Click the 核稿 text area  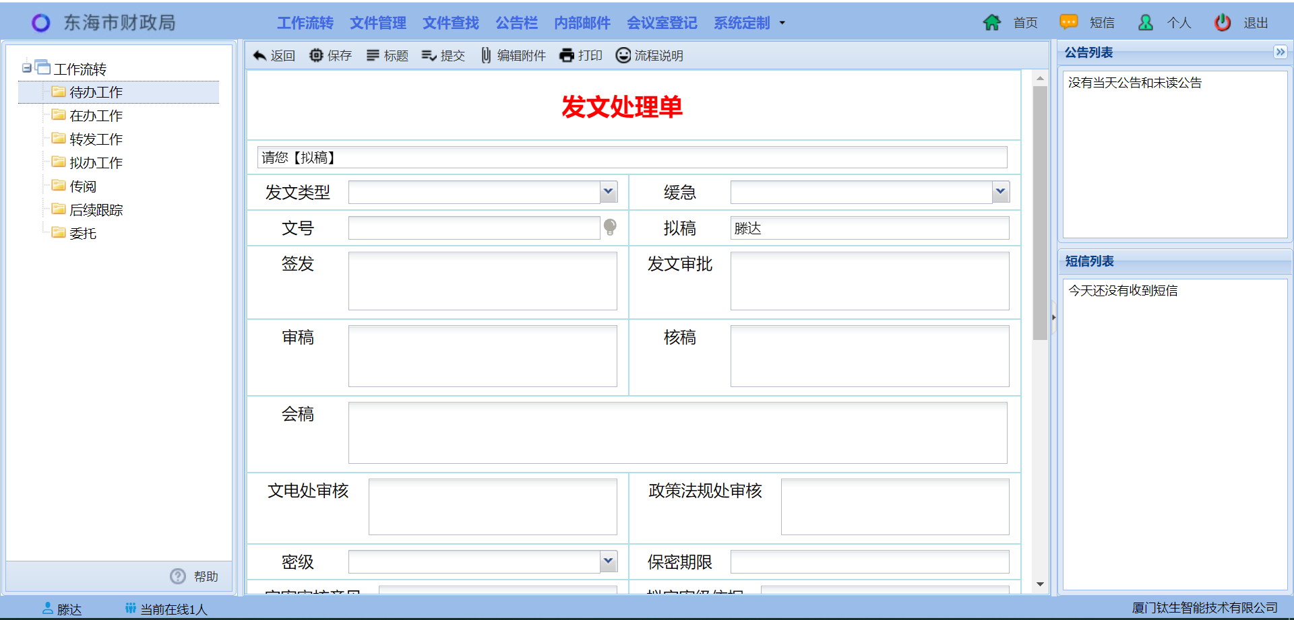tap(870, 356)
